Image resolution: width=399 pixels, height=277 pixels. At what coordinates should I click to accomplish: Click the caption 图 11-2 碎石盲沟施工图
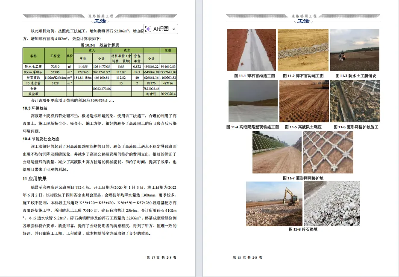pyautogui.click(x=303, y=76)
